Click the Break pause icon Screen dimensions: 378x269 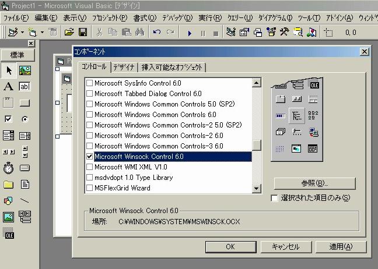pos(203,33)
